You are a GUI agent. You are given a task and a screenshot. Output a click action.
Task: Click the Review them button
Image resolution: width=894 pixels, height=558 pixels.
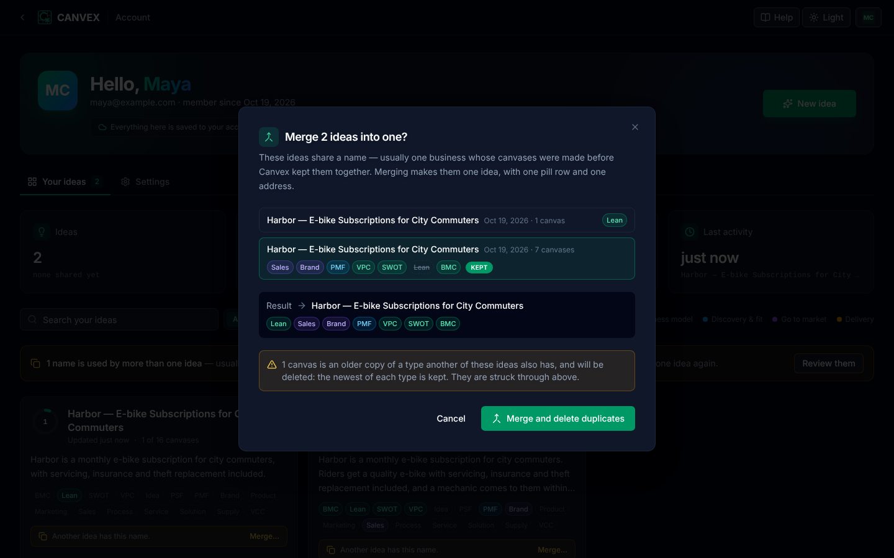click(828, 363)
